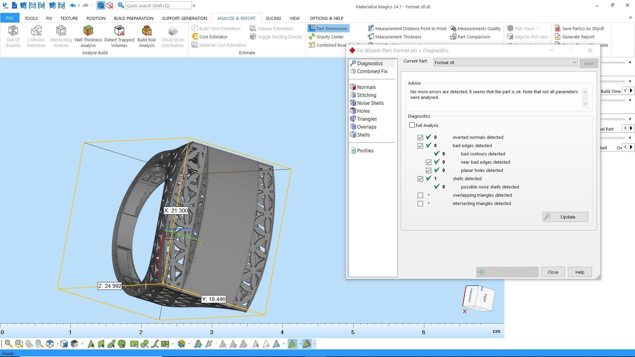The image size is (635, 357).
Task: Click the Quick search input field
Action: point(158,6)
